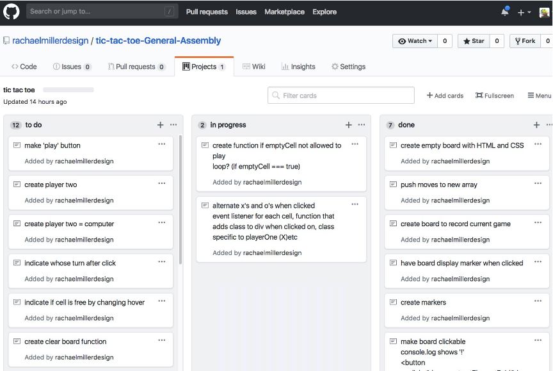Open tic-tac-toe-General-Assembly repository link

(x=158, y=40)
